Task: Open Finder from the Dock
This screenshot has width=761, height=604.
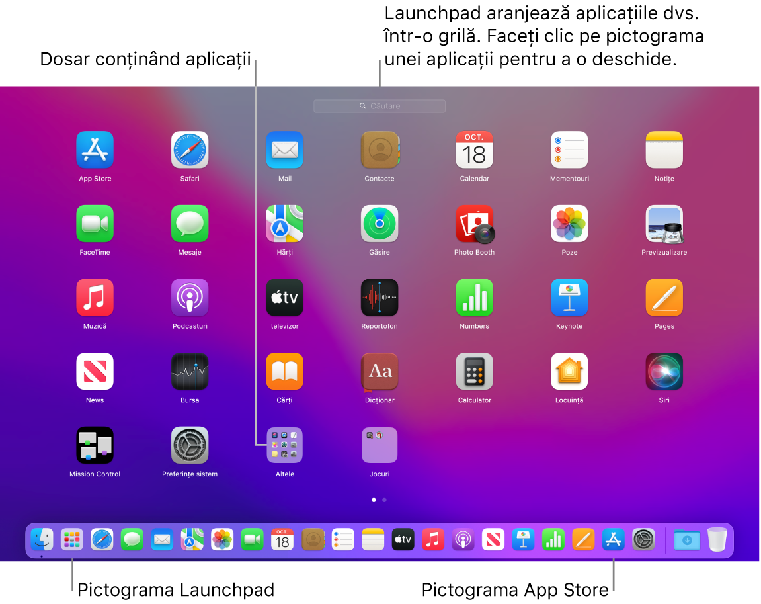Action: click(42, 540)
